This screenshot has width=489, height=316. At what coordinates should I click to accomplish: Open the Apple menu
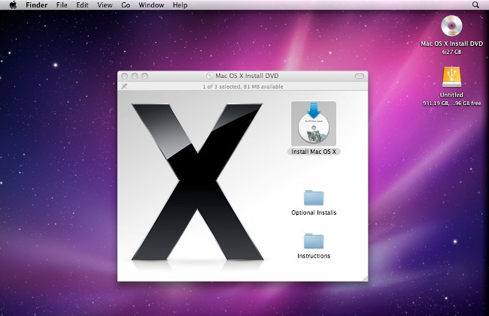13,5
